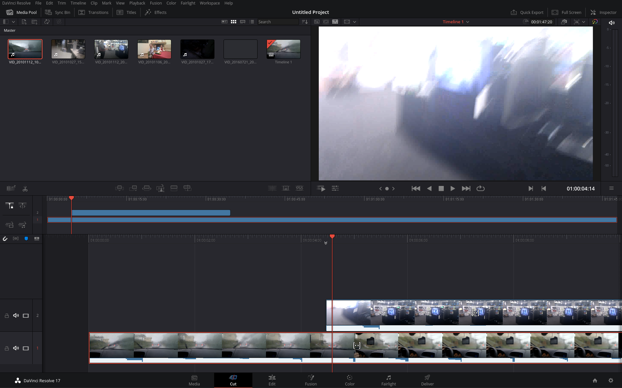The width and height of the screenshot is (622, 388).
Task: Open the media pool sort options dropdown
Action: pos(305,22)
